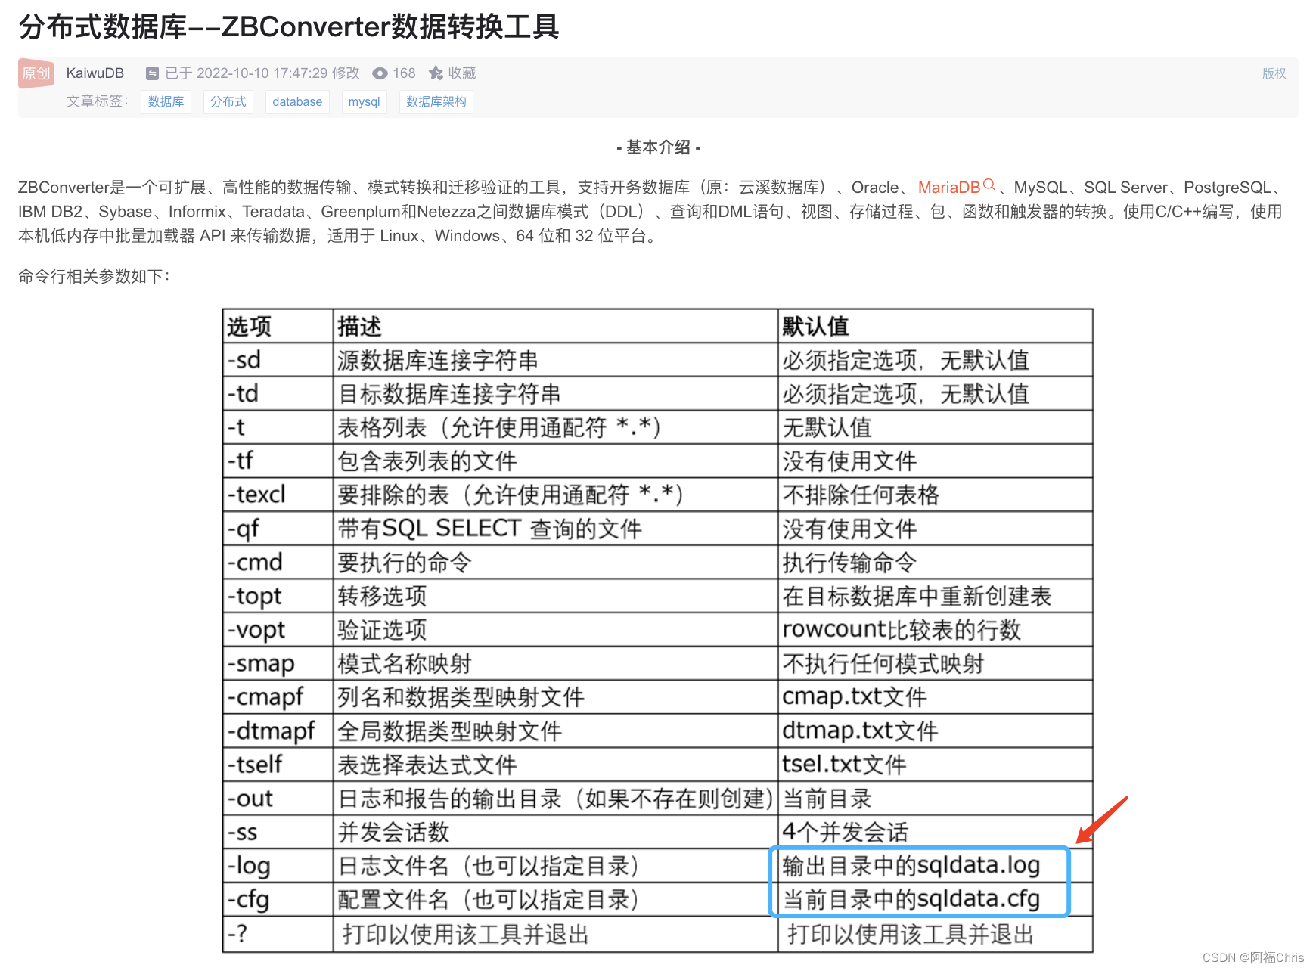
Task: Click the -tself option cell
Action: (x=278, y=765)
